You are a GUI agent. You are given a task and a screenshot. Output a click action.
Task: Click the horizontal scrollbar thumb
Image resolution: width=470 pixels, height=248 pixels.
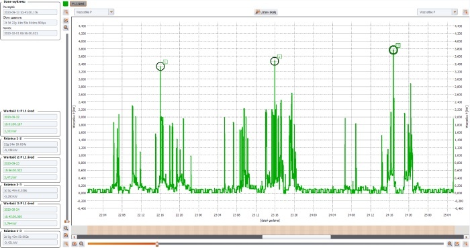[297, 237]
